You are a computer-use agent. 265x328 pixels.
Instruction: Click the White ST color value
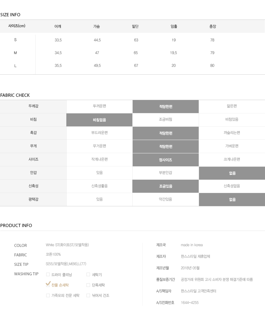(67, 245)
